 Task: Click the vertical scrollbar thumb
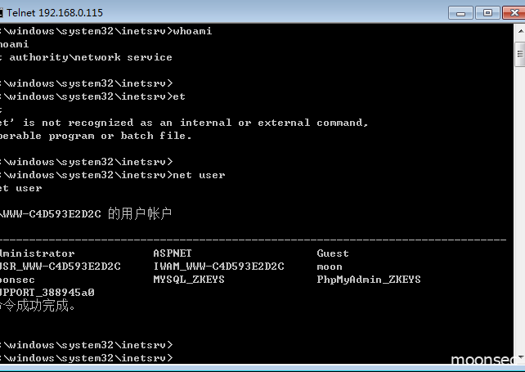coord(520,54)
